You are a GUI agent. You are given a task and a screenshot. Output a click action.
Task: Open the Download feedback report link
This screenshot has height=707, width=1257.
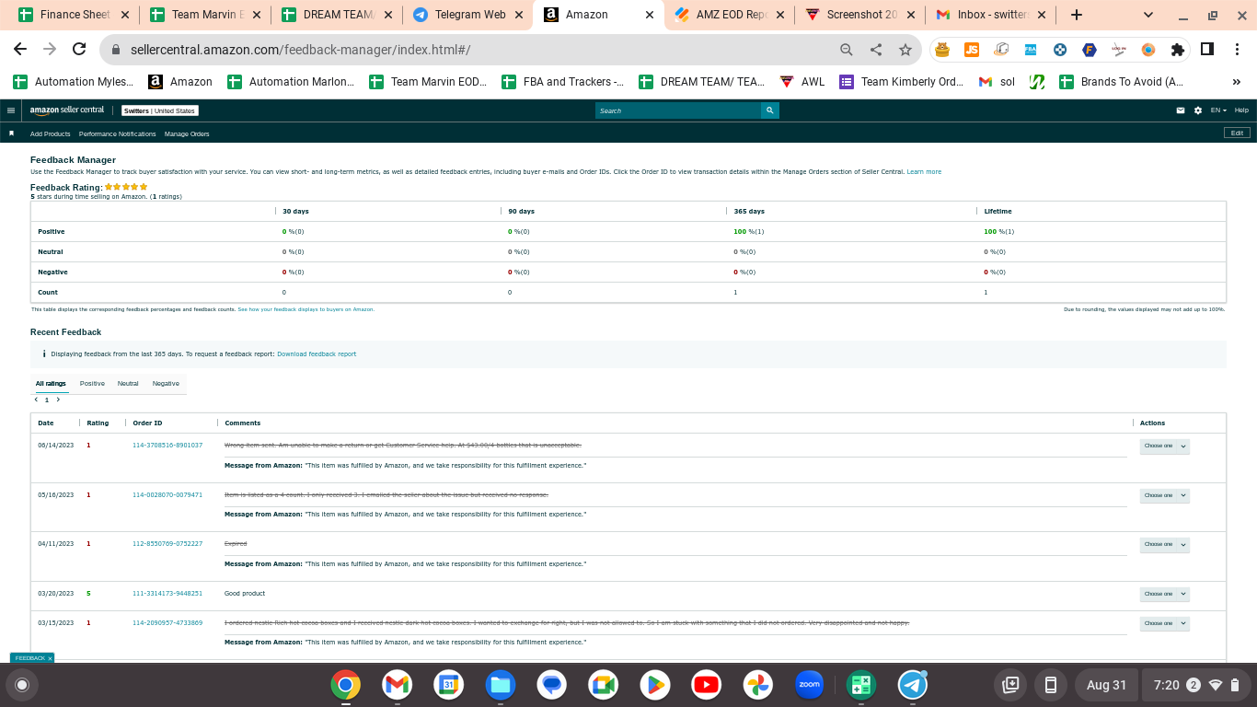point(317,354)
